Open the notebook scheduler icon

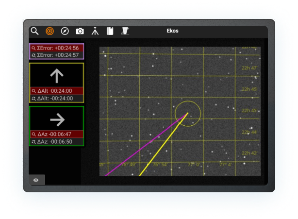110,31
